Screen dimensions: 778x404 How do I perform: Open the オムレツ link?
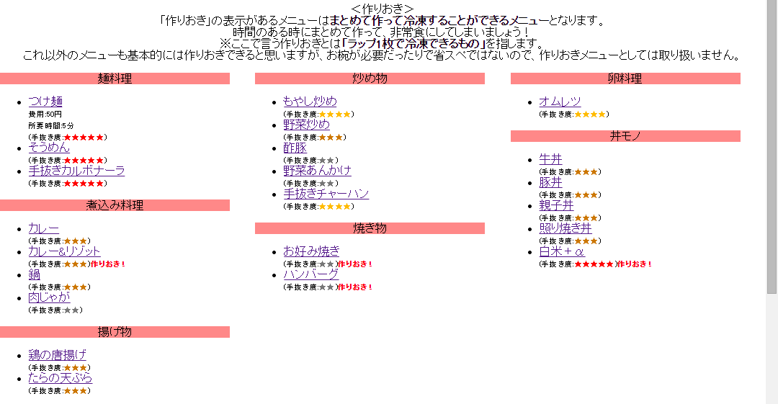point(560,102)
